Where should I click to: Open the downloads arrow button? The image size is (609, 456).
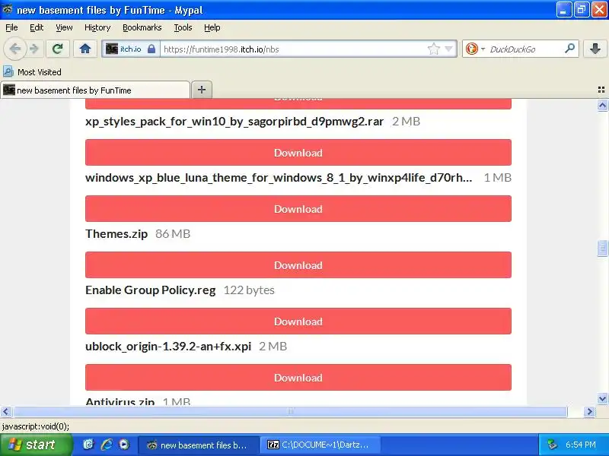(x=595, y=49)
